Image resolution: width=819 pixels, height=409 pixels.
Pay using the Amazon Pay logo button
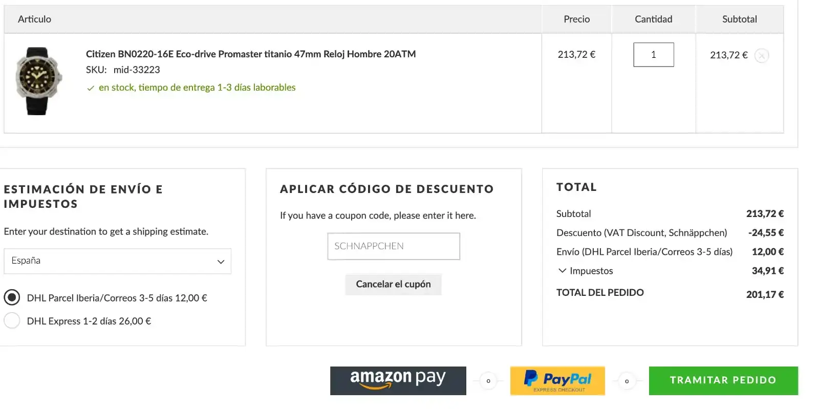click(x=398, y=380)
